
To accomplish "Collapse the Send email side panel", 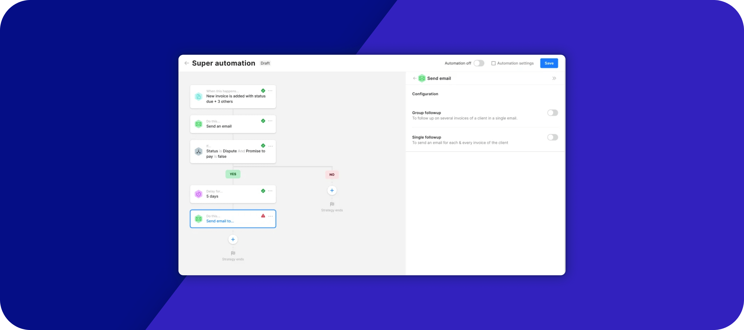I will 554,78.
